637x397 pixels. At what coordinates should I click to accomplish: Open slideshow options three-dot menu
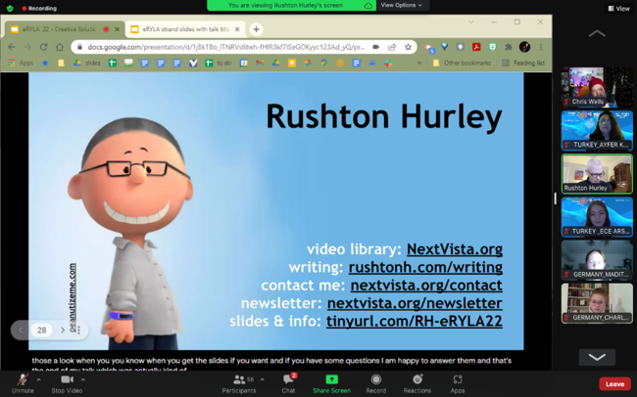tap(78, 331)
